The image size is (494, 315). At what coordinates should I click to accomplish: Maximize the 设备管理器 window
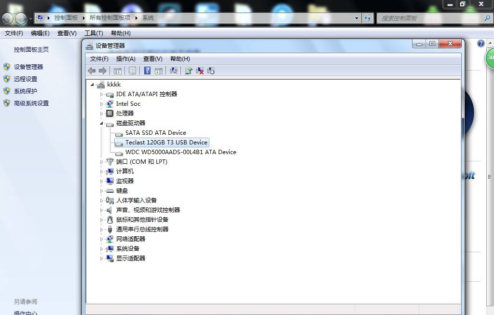432,44
